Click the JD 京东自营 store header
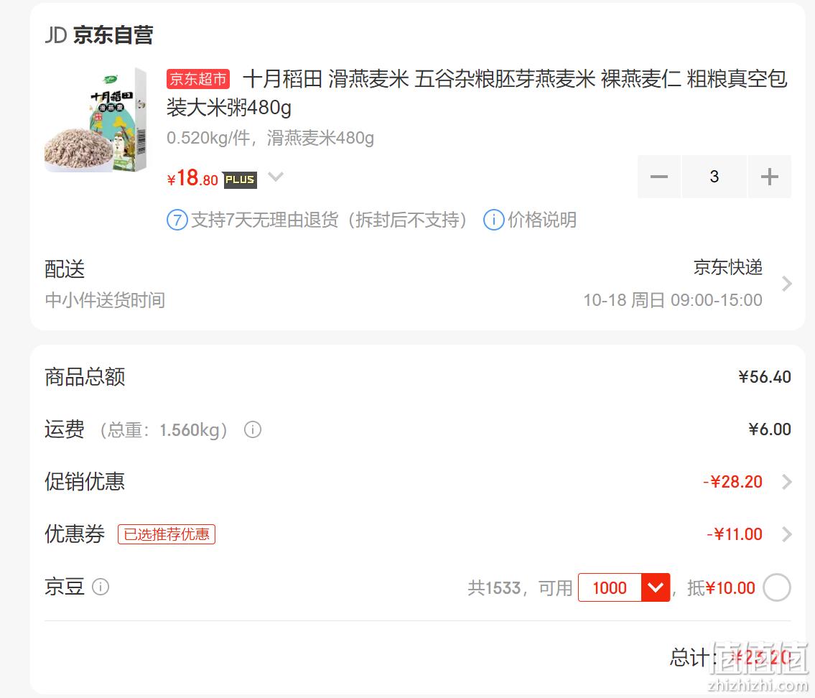Image resolution: width=815 pixels, height=698 pixels. [99, 34]
